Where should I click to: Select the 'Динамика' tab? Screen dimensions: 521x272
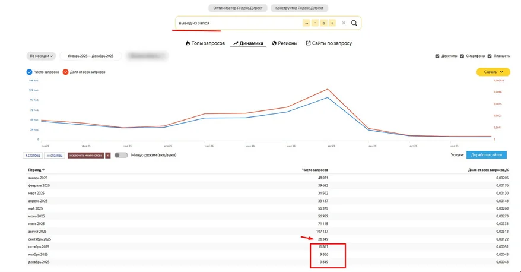click(248, 43)
